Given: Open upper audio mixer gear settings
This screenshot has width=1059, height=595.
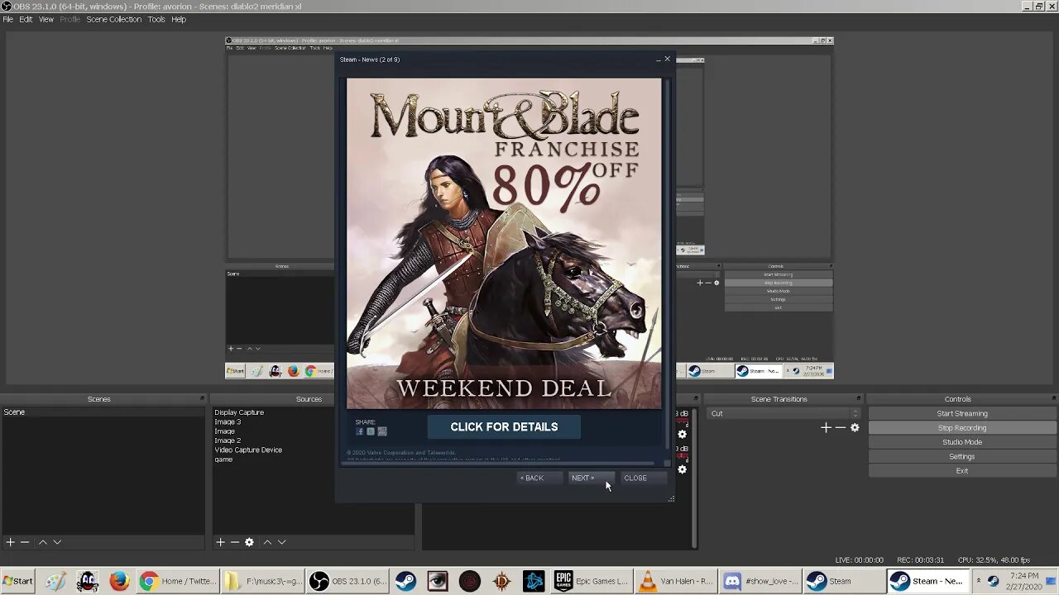Looking at the screenshot, I should [x=682, y=434].
